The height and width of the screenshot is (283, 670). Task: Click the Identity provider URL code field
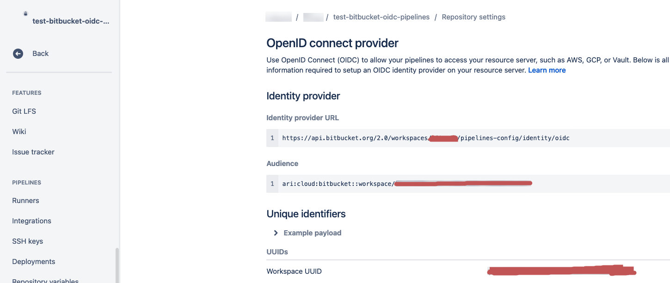point(468,138)
